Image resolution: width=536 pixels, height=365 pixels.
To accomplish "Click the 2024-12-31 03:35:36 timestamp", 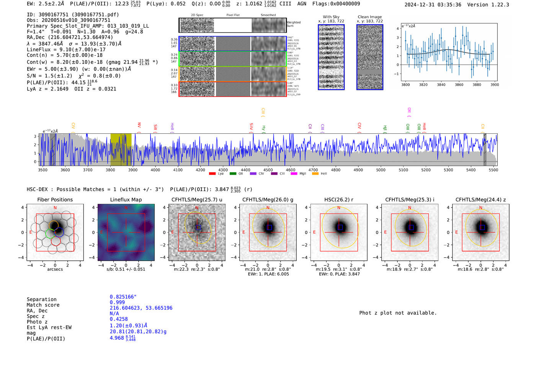I will pos(433,5).
